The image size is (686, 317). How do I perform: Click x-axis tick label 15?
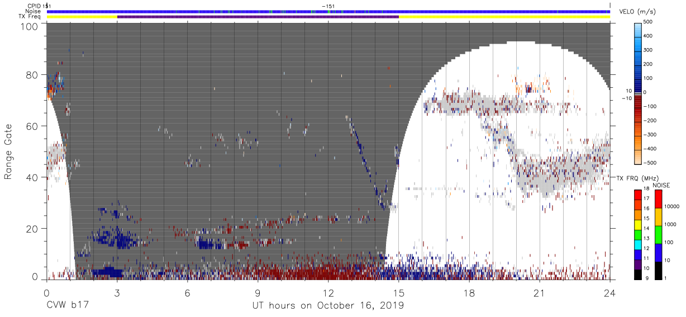tap(399, 294)
